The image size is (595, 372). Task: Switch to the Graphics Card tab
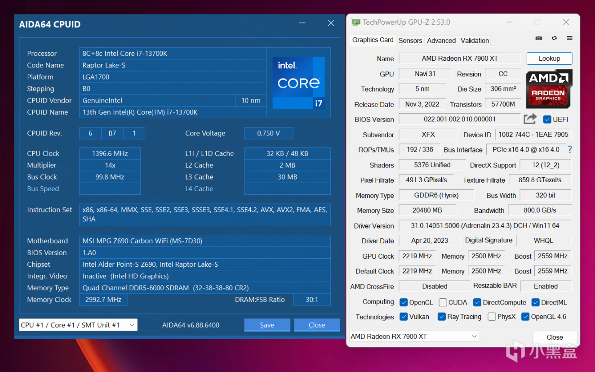click(x=373, y=40)
